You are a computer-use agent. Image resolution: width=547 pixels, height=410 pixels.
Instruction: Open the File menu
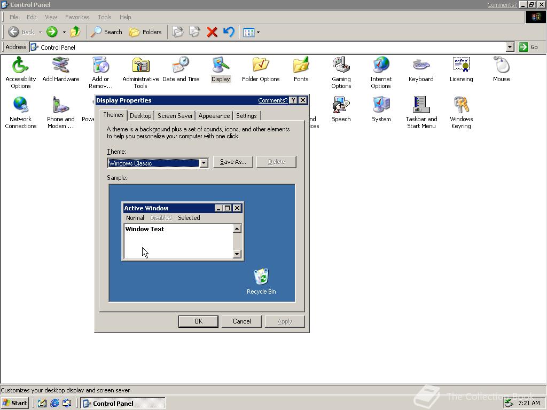click(x=14, y=17)
